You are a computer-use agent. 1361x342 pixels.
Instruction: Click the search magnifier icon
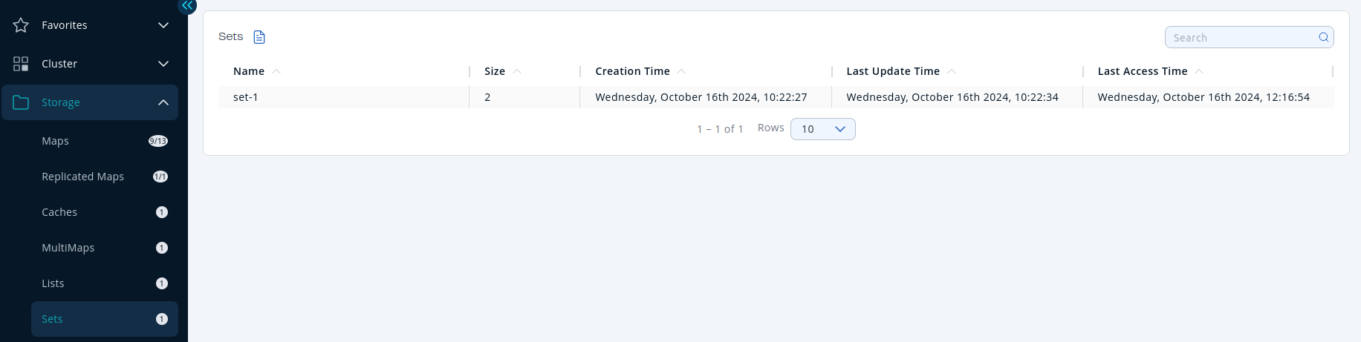[x=1323, y=37]
